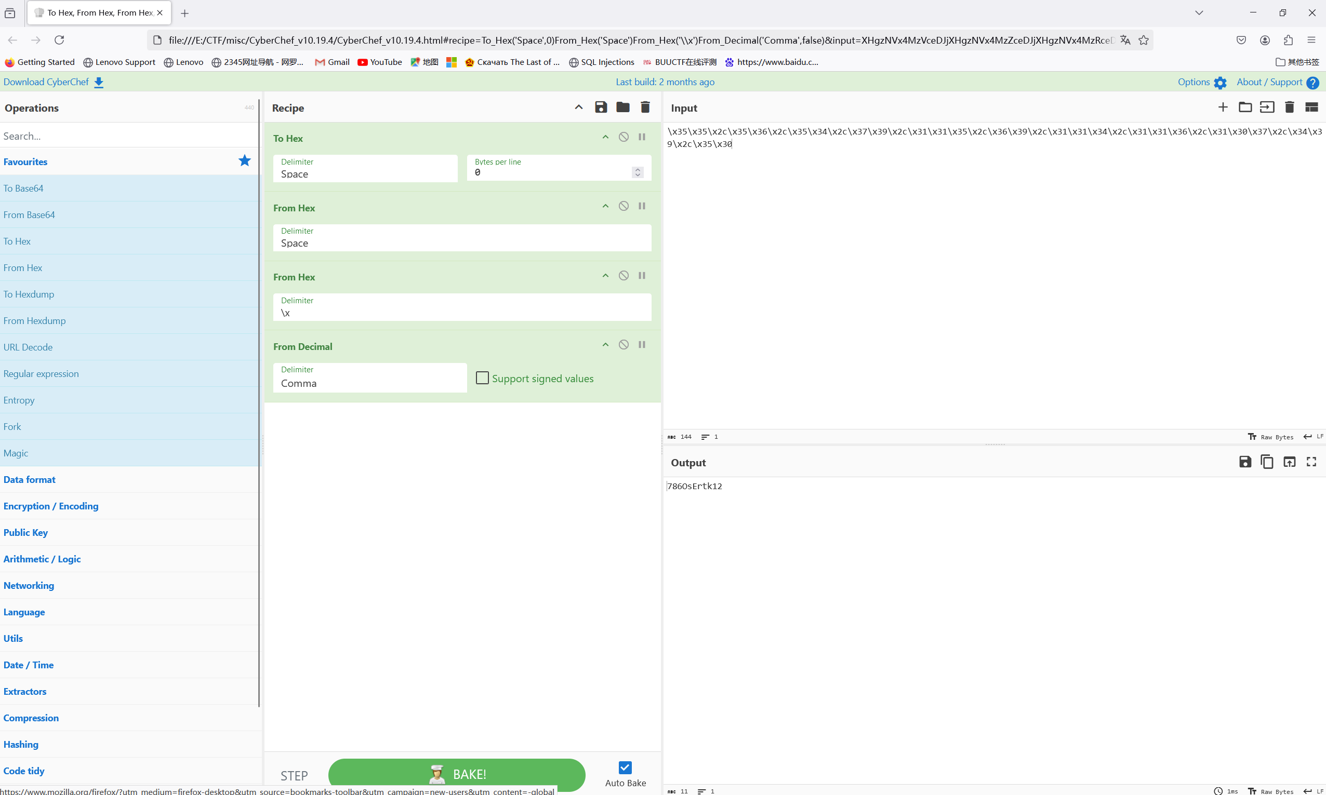Reset input pane layout icon
Screen dimensions: 1326x795
pyautogui.click(x=1311, y=107)
